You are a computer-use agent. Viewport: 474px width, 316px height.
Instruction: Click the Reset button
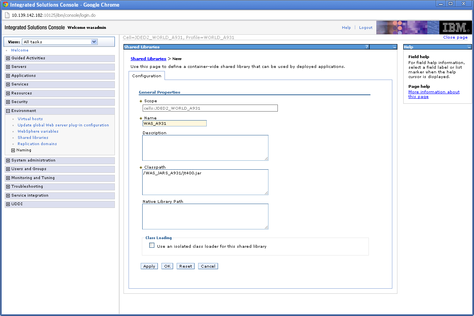pyautogui.click(x=186, y=266)
